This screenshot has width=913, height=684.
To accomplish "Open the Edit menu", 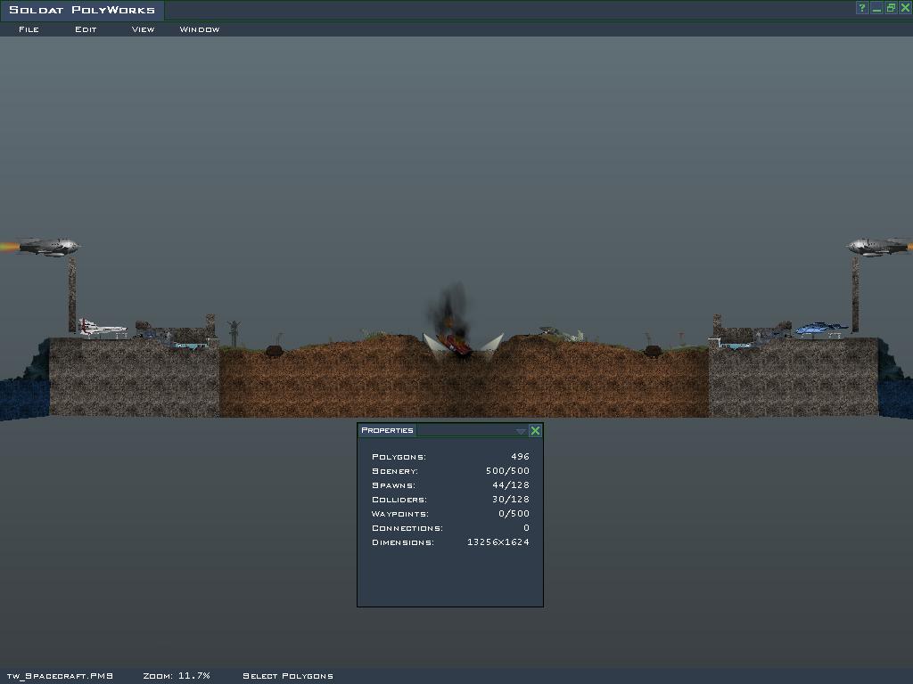I will pos(86,29).
